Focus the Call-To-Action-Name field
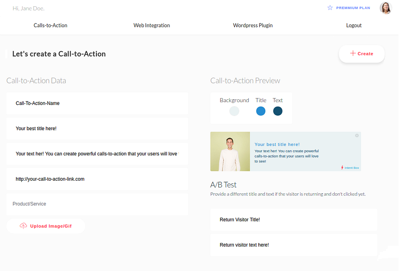The height and width of the screenshot is (271, 399). (x=97, y=103)
